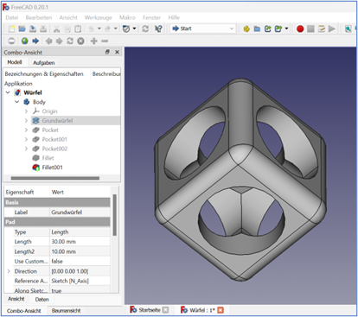The image size is (358, 317).
Task: Click the Undo arrow icon
Action: pyautogui.click(x=91, y=29)
